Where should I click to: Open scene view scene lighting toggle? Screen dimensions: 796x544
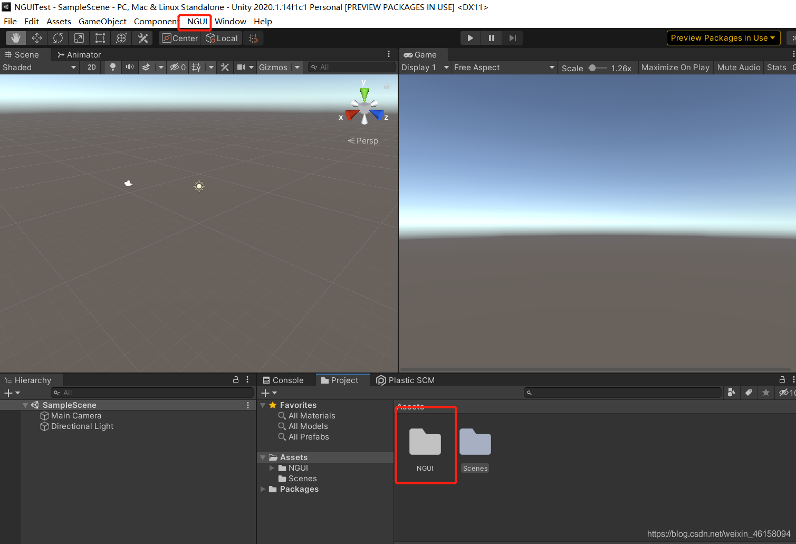click(112, 67)
